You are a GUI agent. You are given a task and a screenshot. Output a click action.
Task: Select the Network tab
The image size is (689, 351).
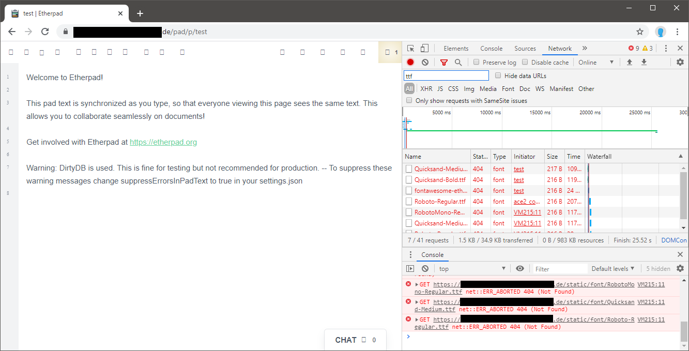tap(560, 48)
